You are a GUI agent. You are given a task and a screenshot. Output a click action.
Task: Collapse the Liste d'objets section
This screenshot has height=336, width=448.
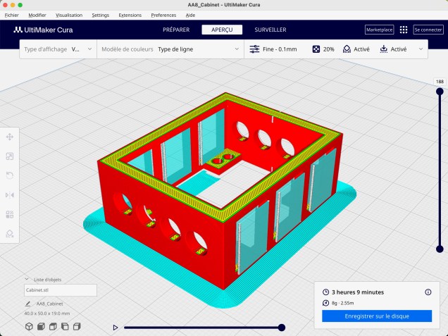27,280
